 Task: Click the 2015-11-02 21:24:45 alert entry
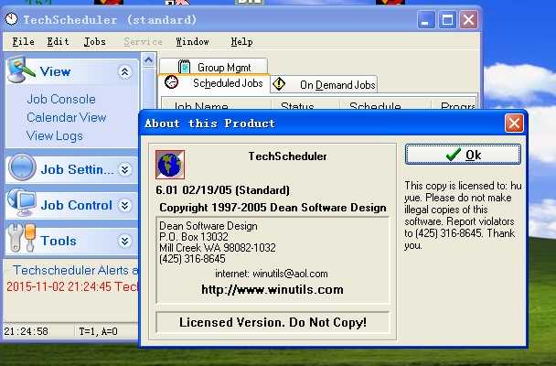click(x=72, y=286)
